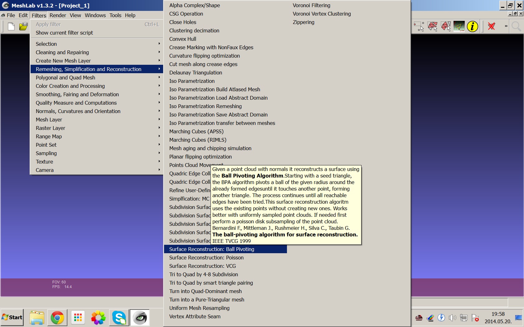Click the MeshLab eye icon in taskbar
The height and width of the screenshot is (327, 524).
[x=139, y=317]
